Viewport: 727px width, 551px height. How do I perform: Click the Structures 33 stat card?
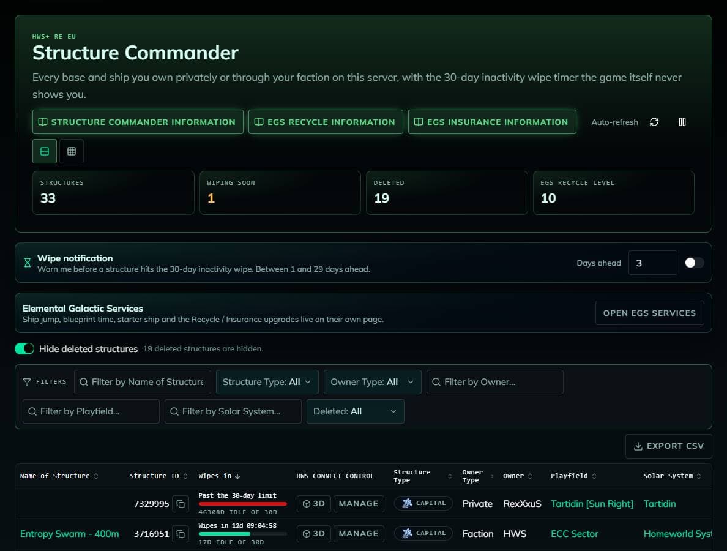click(113, 193)
